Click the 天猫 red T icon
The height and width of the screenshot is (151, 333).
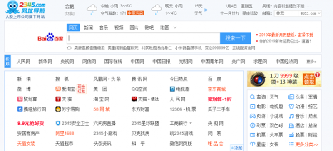point(58,99)
